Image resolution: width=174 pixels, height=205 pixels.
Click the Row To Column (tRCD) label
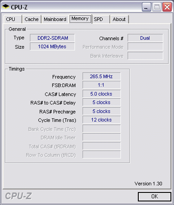pos(51,155)
